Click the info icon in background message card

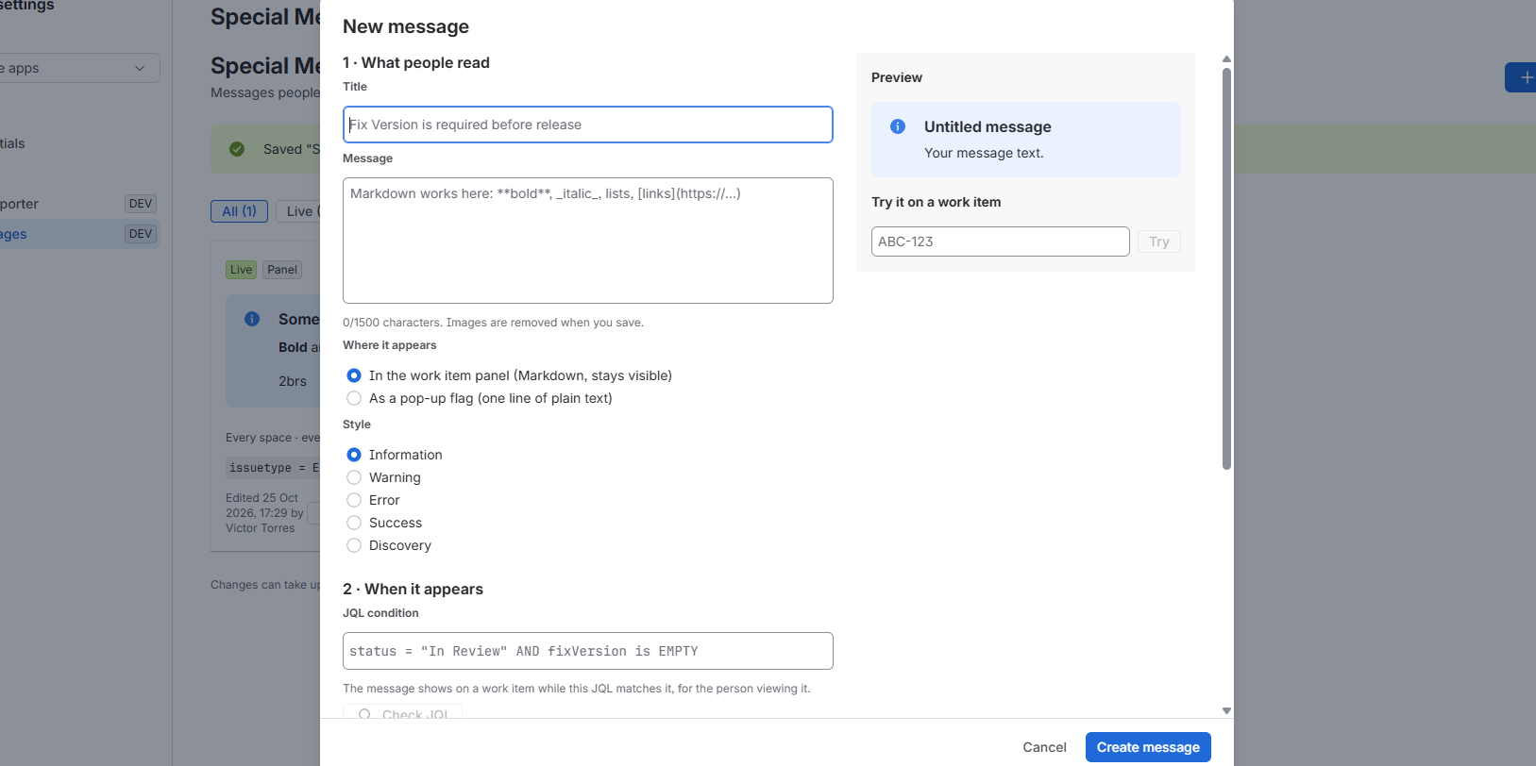click(x=252, y=319)
